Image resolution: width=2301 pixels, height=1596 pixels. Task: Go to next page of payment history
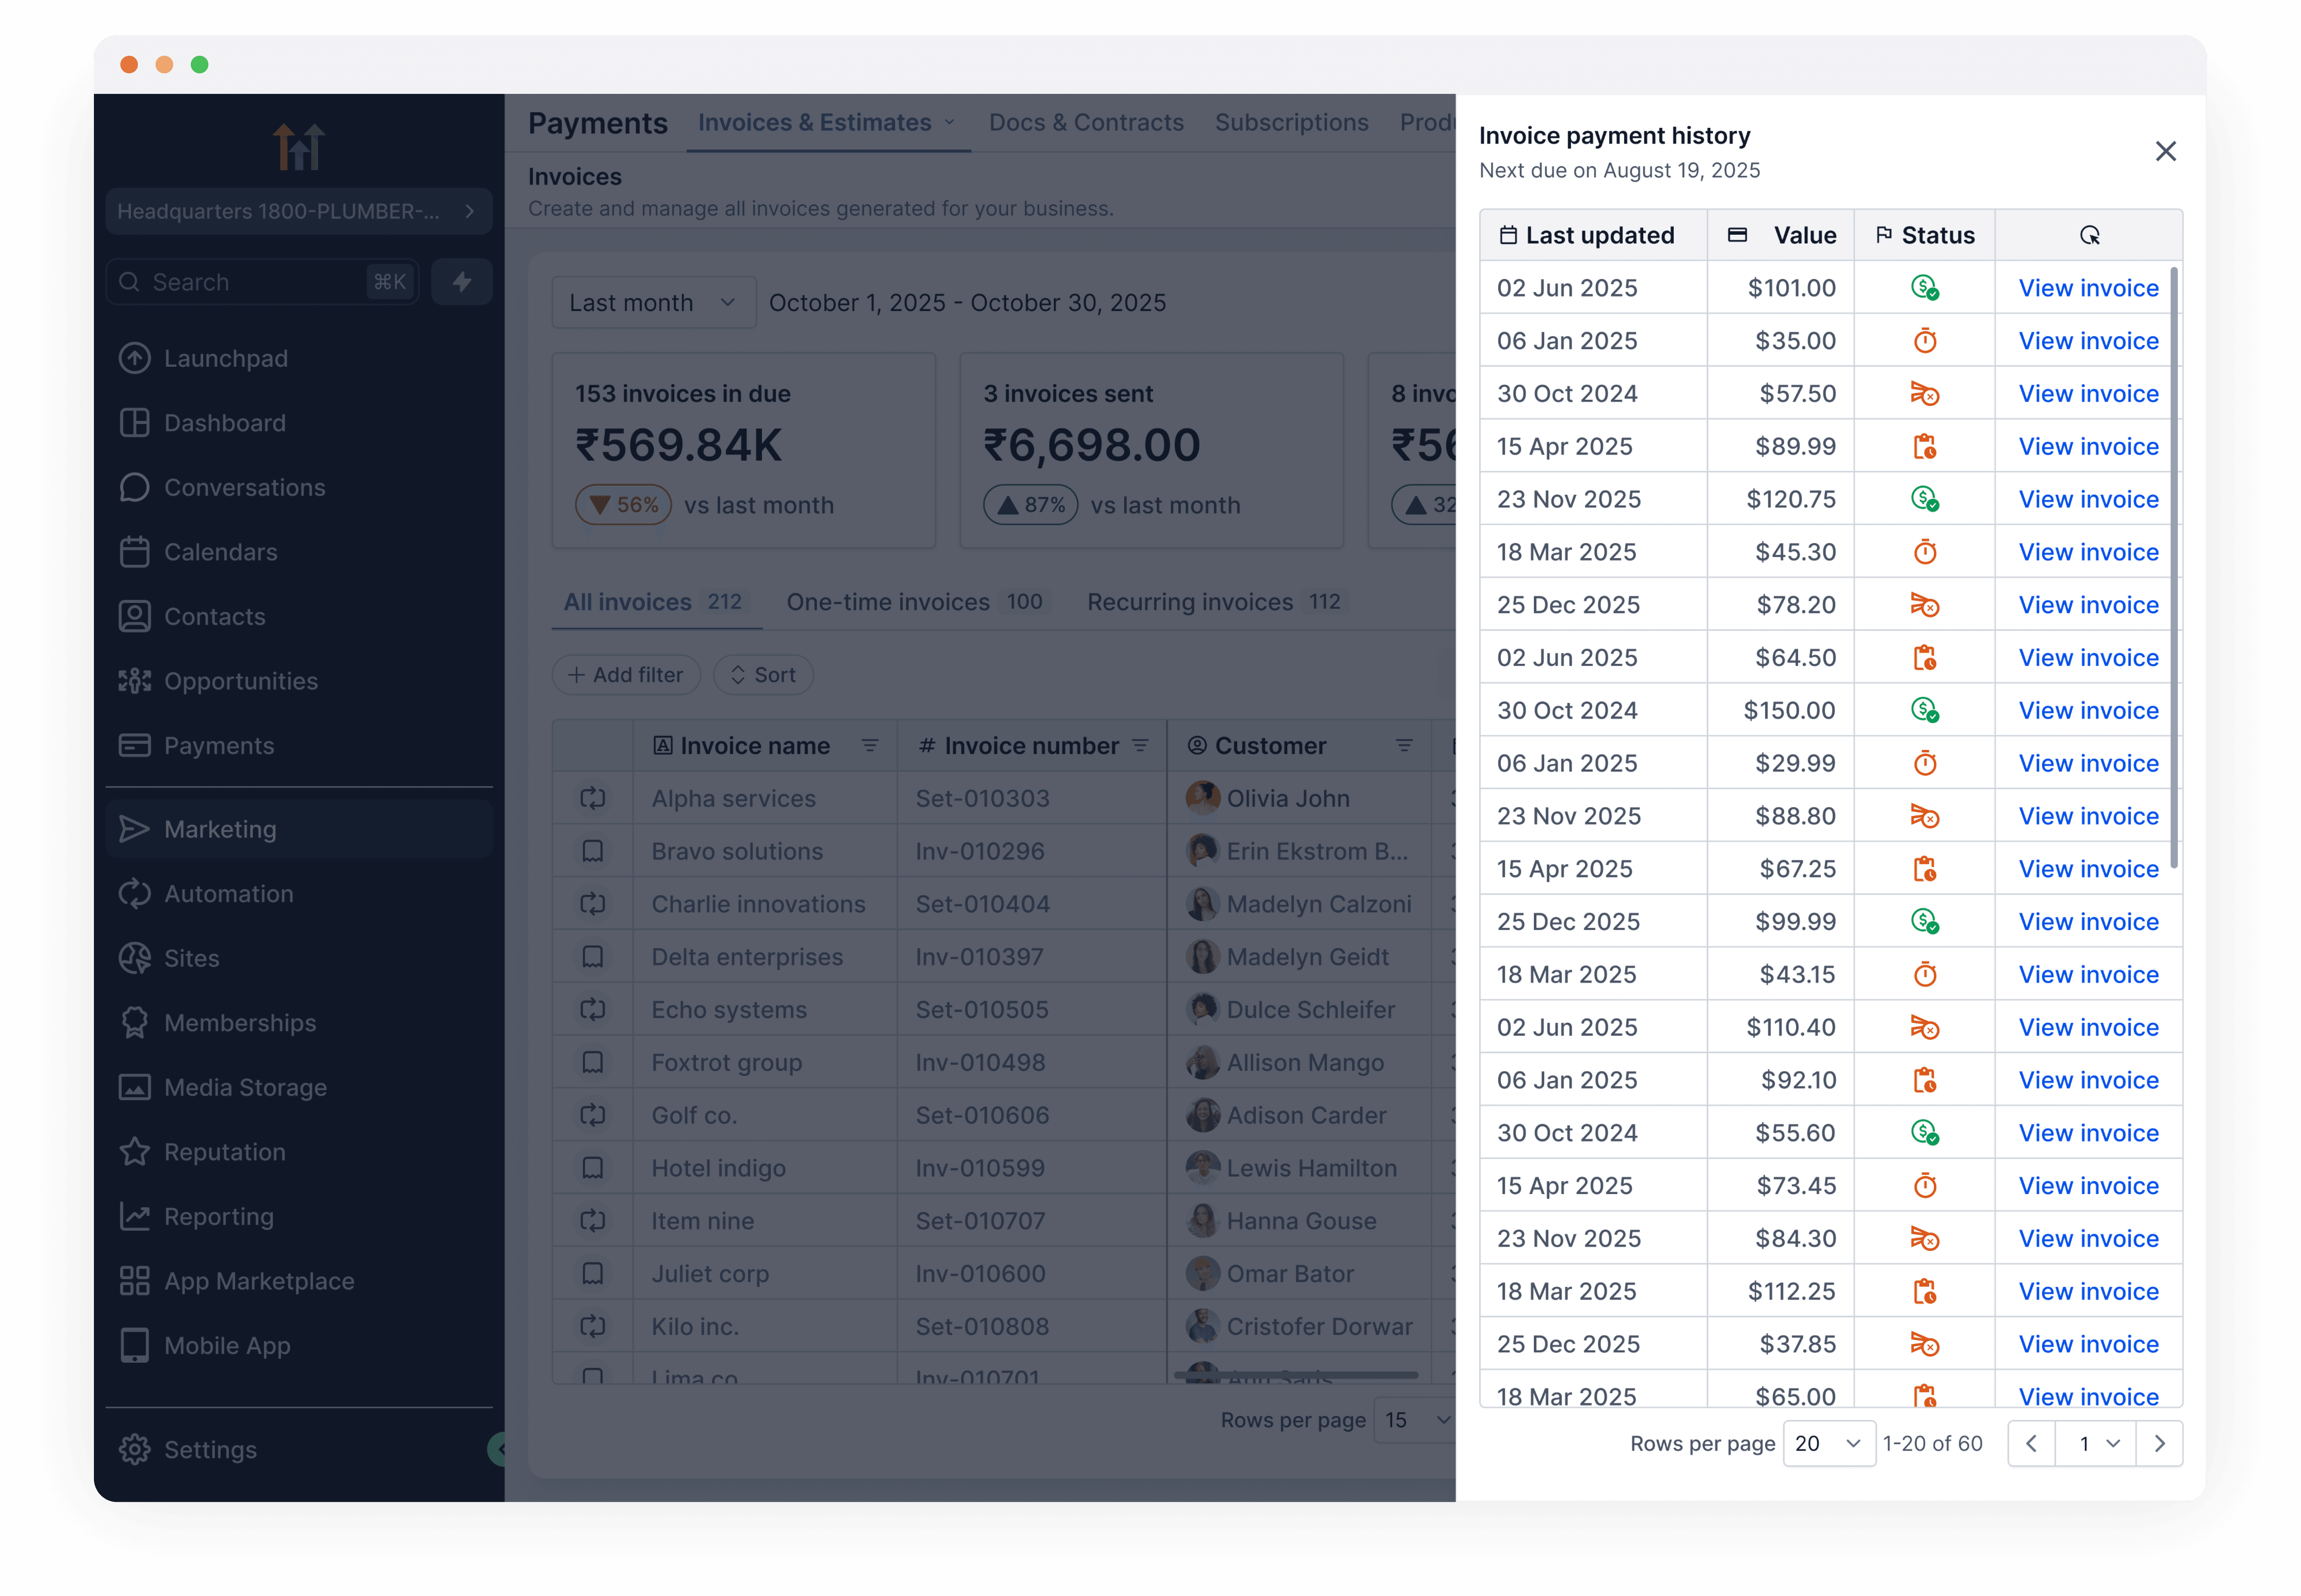point(2159,1443)
